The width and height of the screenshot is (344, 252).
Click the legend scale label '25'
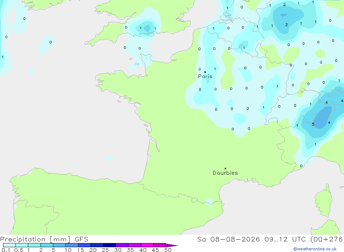click(x=106, y=250)
